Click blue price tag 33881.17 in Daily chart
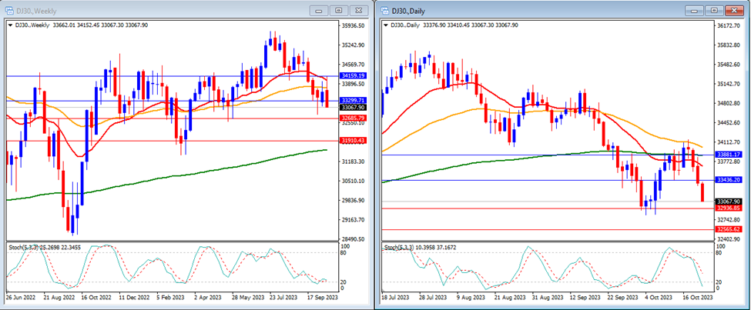The height and width of the screenshot is (310, 751). click(x=729, y=155)
